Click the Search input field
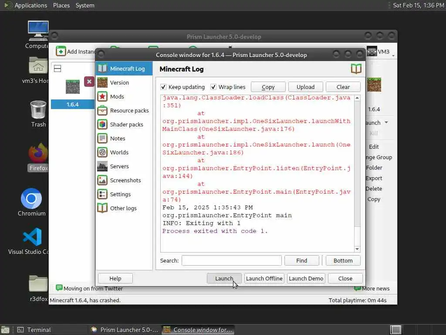446x335 pixels. pyautogui.click(x=232, y=260)
